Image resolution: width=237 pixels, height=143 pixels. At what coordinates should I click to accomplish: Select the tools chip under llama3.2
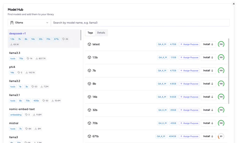click(13, 87)
